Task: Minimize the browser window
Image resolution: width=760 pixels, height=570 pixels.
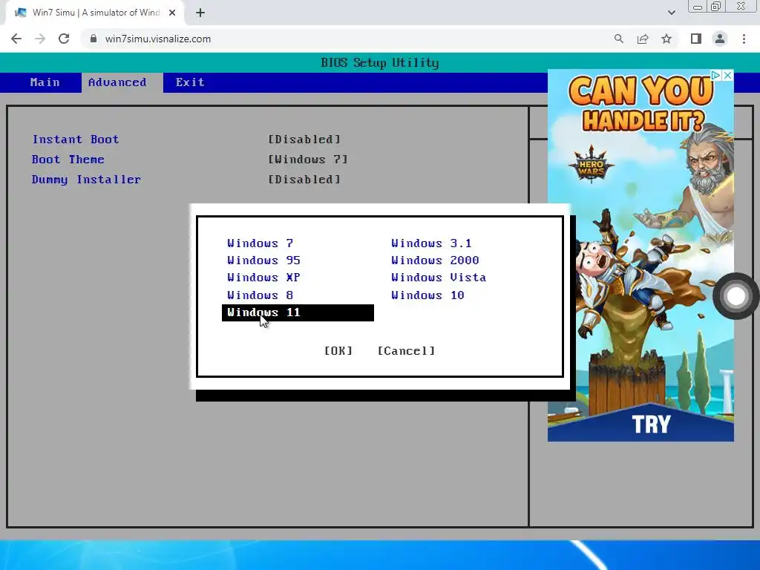Action: click(x=698, y=7)
